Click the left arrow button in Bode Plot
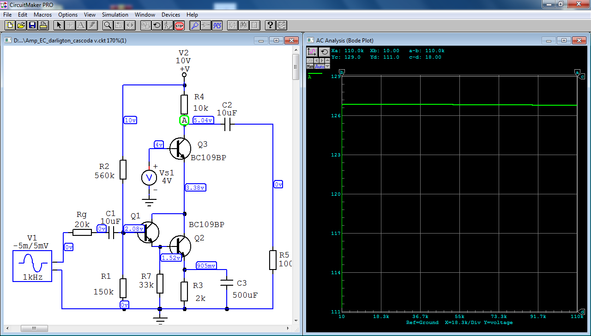The height and width of the screenshot is (336, 591). click(316, 60)
